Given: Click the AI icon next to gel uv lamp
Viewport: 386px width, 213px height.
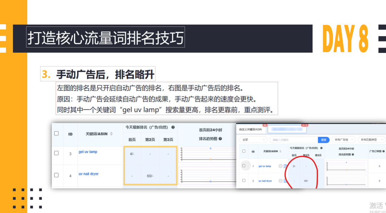Looking at the screenshot, I should [281, 165].
